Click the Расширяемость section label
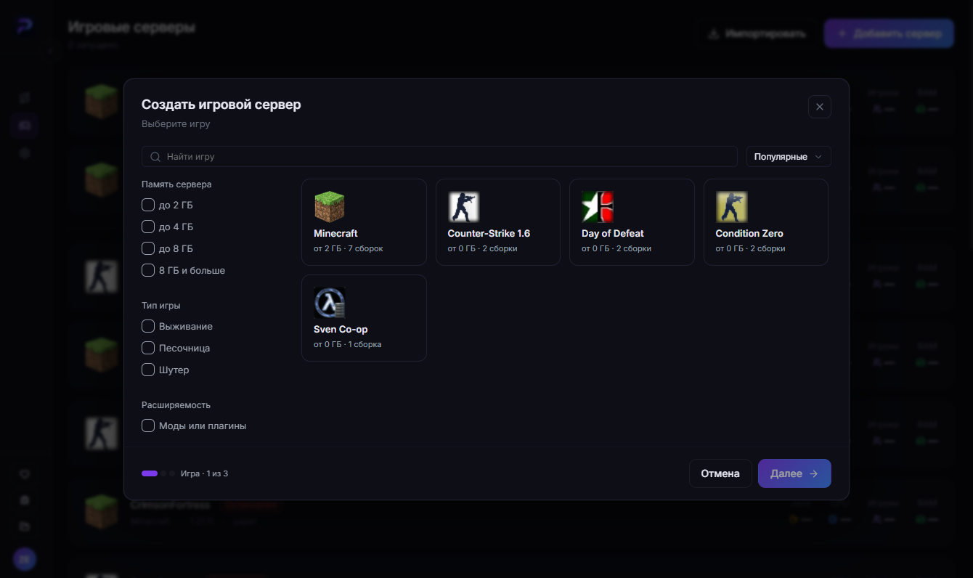This screenshot has height=578, width=973. click(176, 405)
